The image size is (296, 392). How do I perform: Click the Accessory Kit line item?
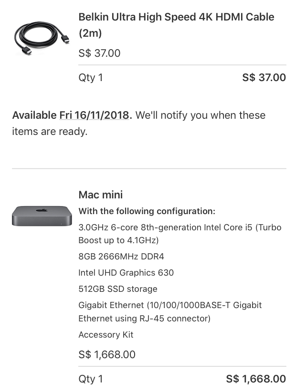click(106, 335)
